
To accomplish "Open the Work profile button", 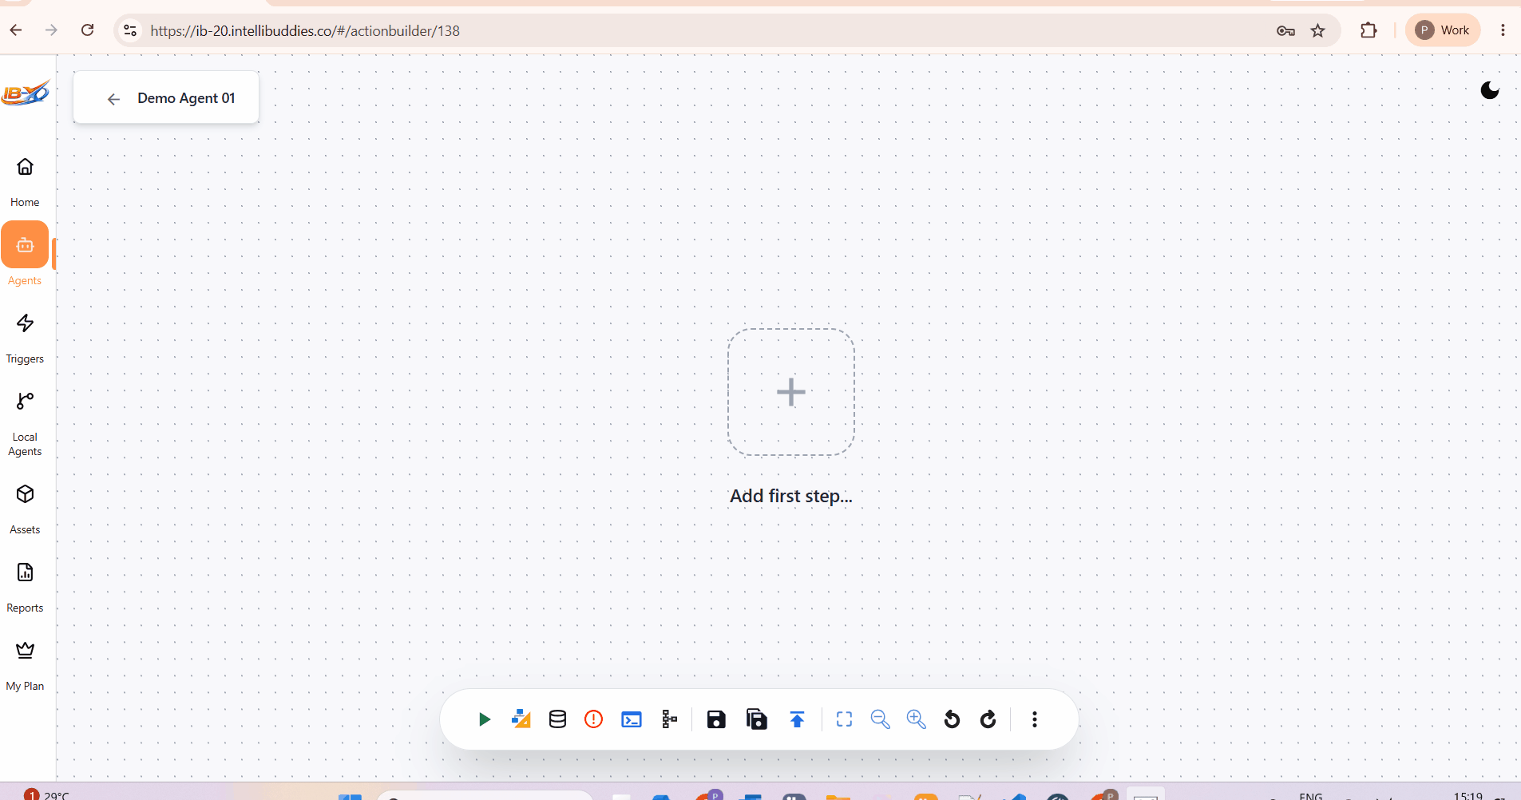I will tap(1443, 30).
